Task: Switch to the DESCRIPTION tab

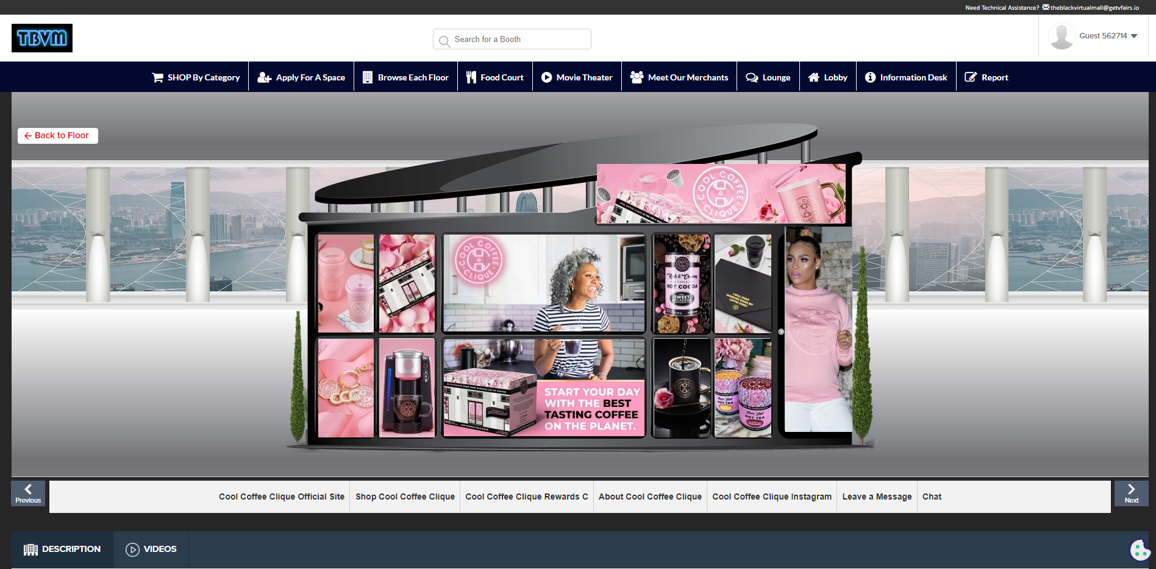Action: (x=62, y=550)
